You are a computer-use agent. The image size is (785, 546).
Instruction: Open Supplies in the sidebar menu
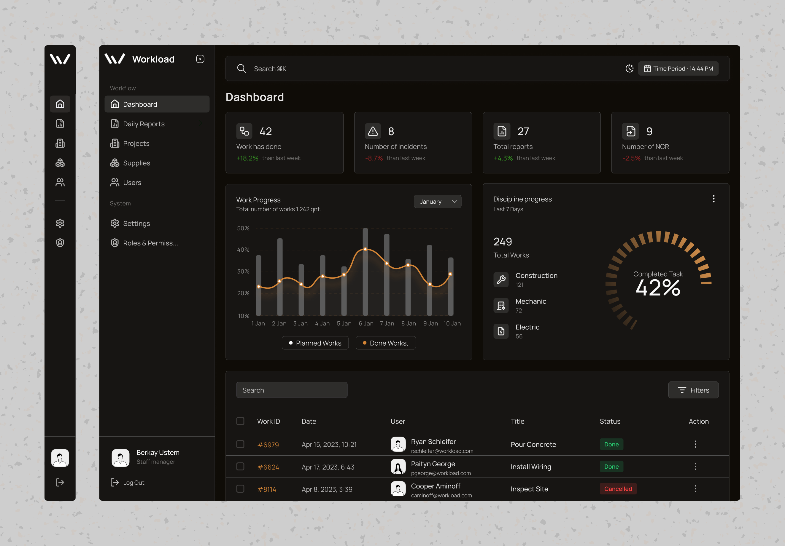pyautogui.click(x=157, y=163)
